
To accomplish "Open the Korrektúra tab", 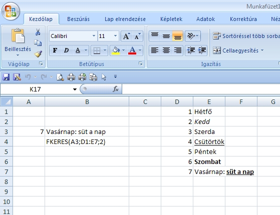I will pos(243,19).
